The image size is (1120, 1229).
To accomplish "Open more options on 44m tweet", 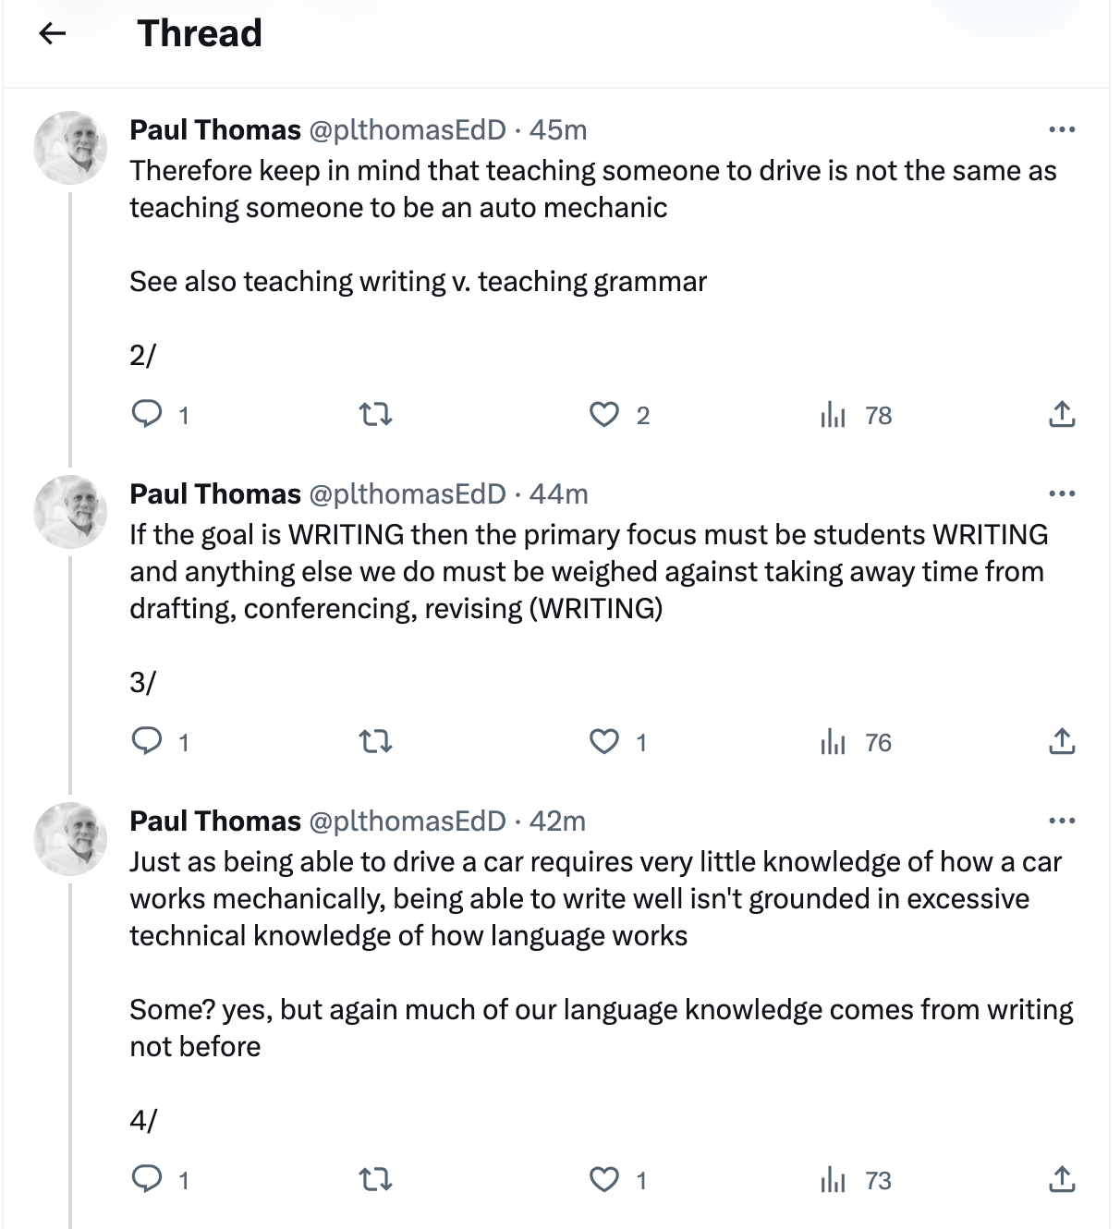I will [1062, 493].
